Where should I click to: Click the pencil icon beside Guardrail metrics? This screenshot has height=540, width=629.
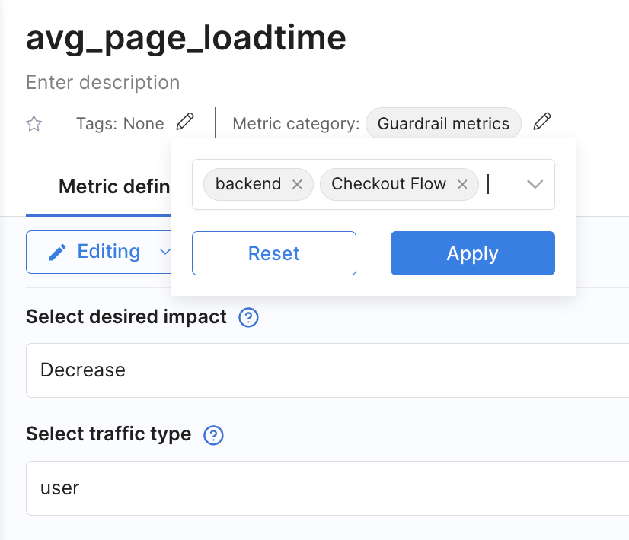(x=541, y=122)
